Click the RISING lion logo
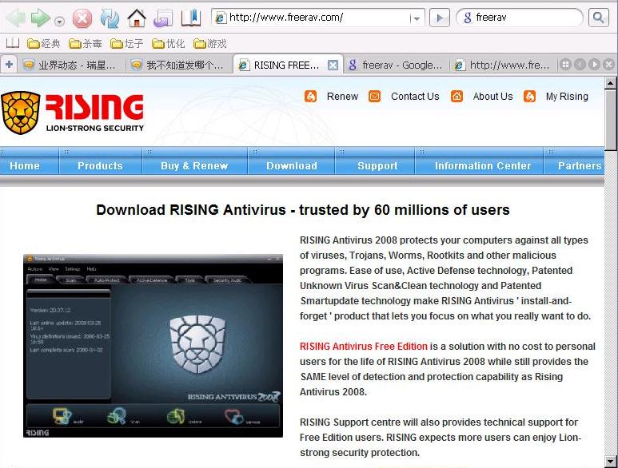This screenshot has height=468, width=618. 72,113
